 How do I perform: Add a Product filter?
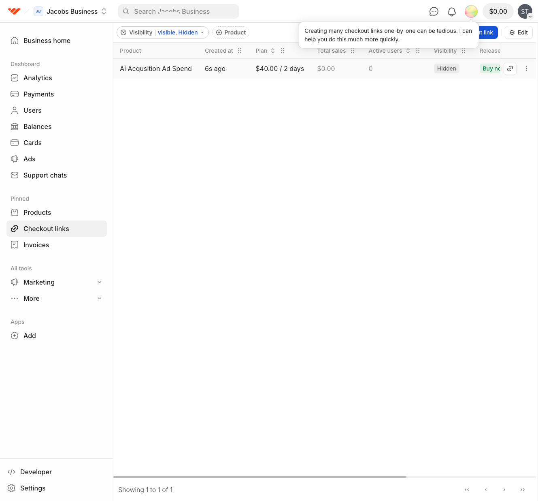pos(231,32)
